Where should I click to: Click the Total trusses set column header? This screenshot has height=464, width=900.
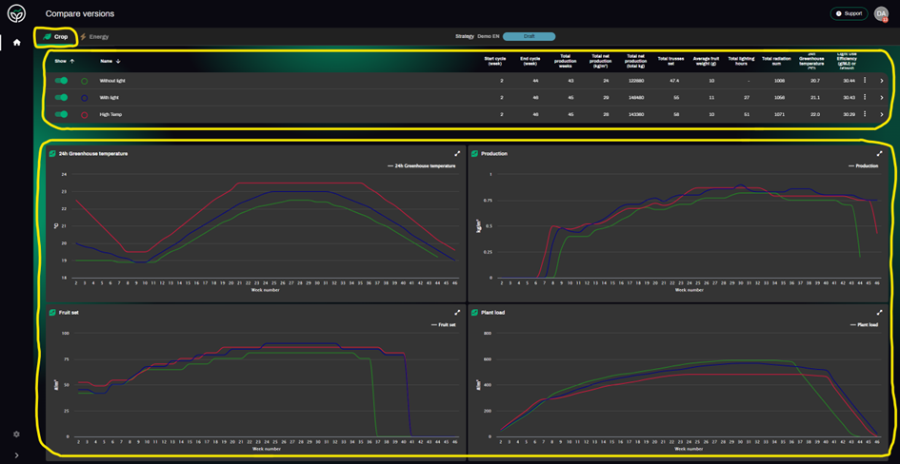pos(670,61)
